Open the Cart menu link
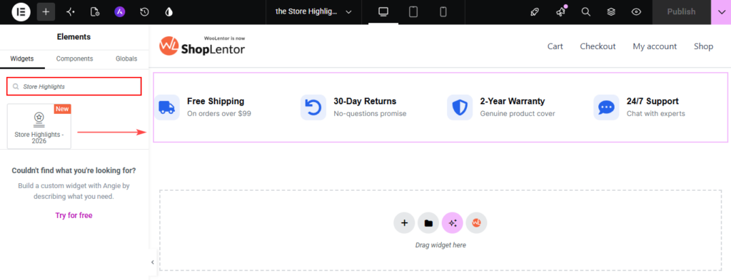This screenshot has width=731, height=280. pyautogui.click(x=555, y=46)
